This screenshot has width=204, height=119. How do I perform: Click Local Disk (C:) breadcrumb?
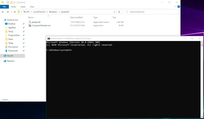[39, 12]
